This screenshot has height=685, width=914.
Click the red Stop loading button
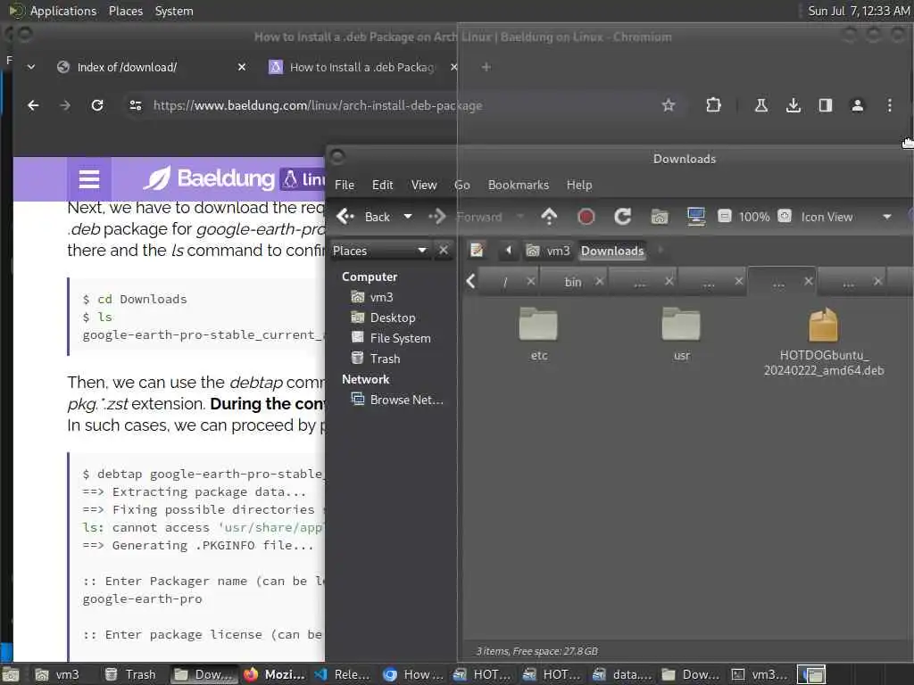[x=586, y=217]
